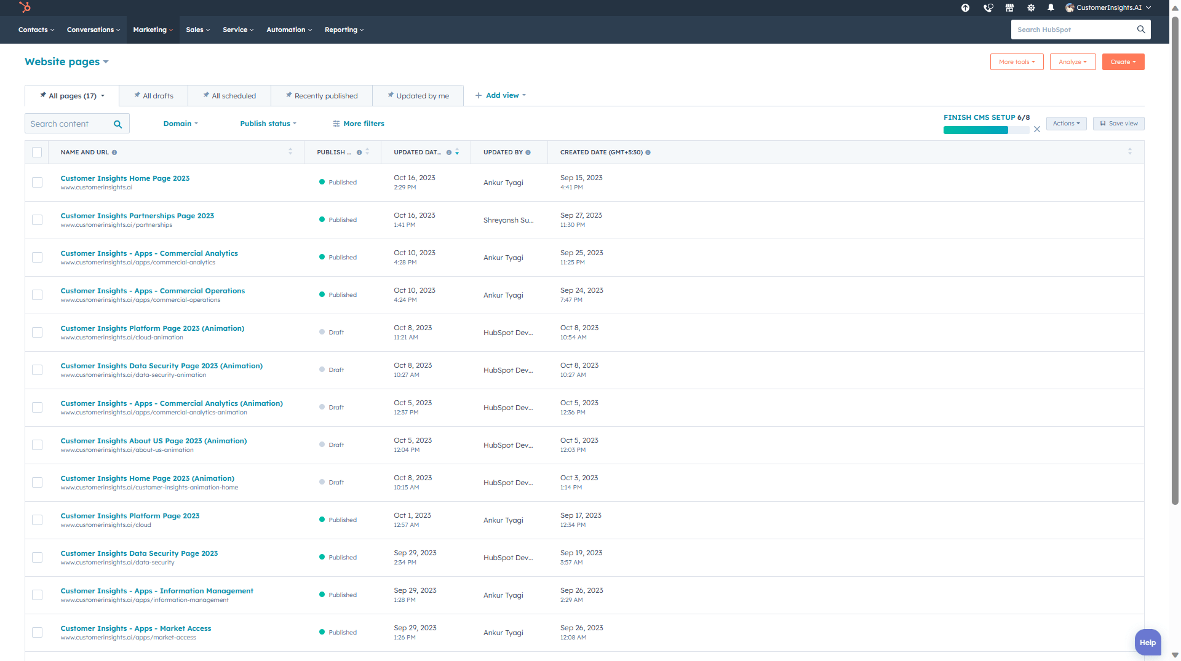1181x661 pixels.
Task: Open Apps - Information Management page link
Action: coord(157,591)
